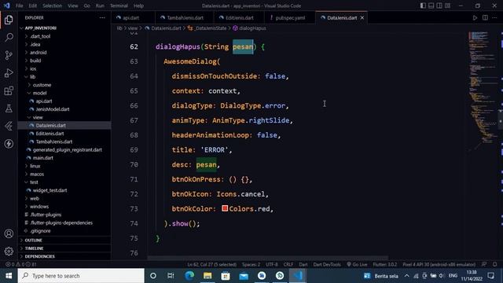Image resolution: width=503 pixels, height=283 pixels.
Task: Open notifications bell in status bar
Action: [x=495, y=265]
